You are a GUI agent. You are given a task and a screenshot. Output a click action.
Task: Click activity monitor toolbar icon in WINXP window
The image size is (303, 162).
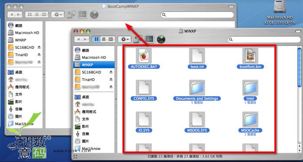point(150,39)
